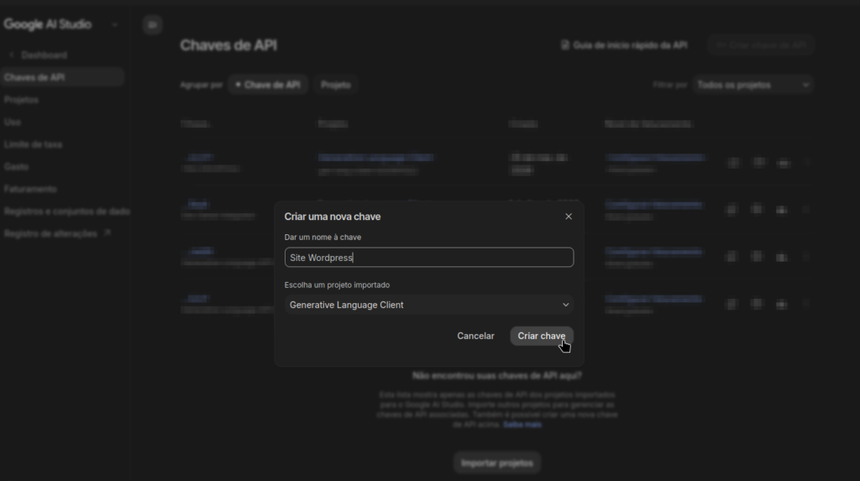
Task: Click the blurred Criar chave de API button
Action: coord(761,45)
